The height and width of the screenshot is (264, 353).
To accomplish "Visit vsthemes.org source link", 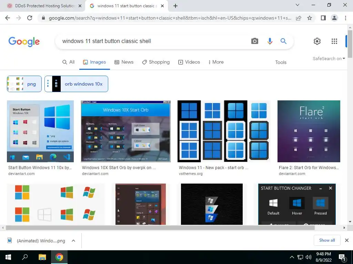I will click(x=191, y=174).
